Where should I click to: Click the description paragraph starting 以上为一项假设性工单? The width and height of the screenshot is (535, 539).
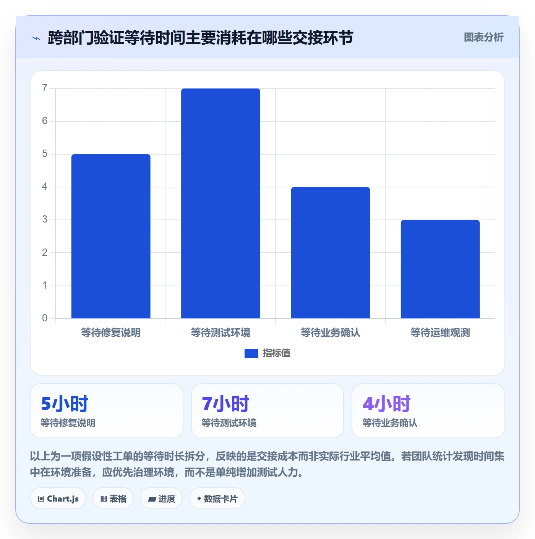coord(267,464)
